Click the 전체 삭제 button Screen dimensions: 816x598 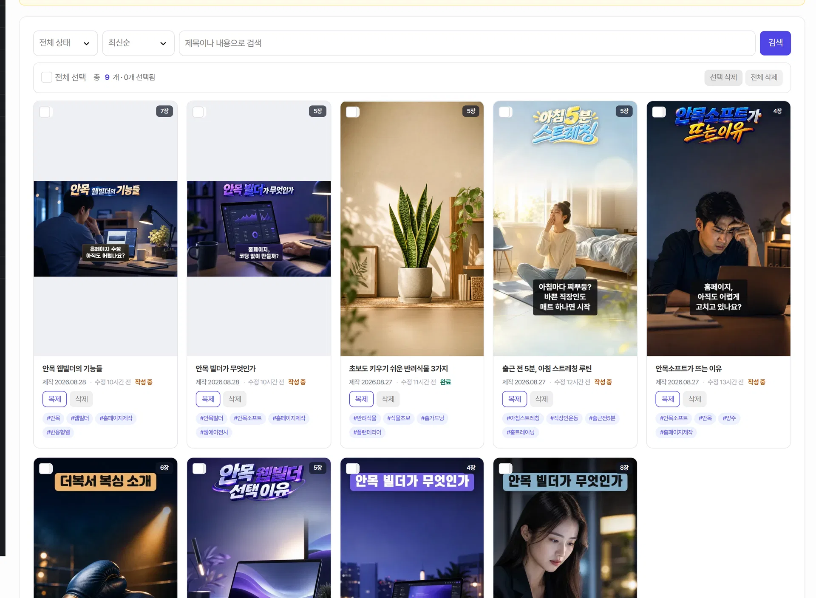764,77
